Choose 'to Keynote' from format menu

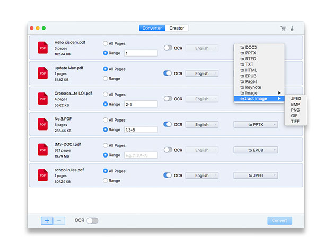pos(259,87)
